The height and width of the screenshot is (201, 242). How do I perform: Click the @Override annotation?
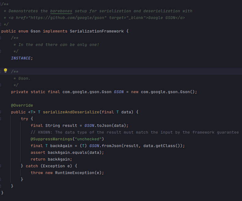coord(22,105)
